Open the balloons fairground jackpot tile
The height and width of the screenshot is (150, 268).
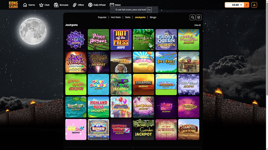click(x=121, y=107)
